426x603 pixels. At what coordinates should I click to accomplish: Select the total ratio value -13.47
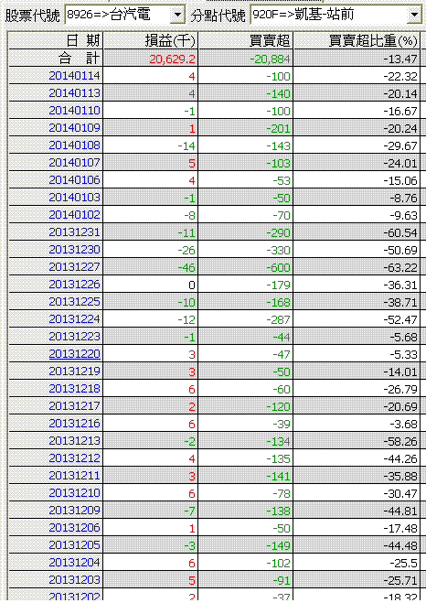pos(400,59)
